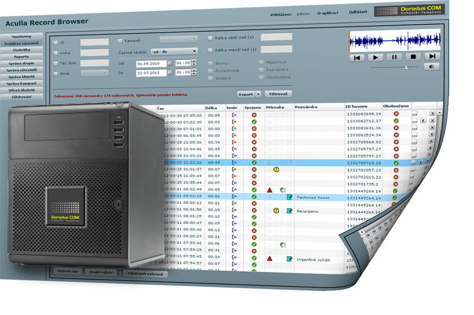
Task: Delete row 1333083895.39 with X button
Action: tap(432, 113)
